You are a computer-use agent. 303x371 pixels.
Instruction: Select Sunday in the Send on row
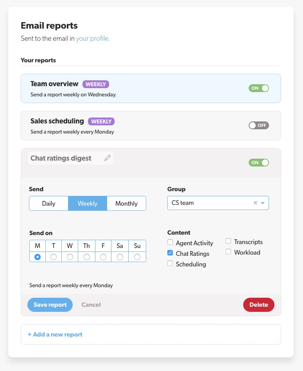tap(137, 257)
